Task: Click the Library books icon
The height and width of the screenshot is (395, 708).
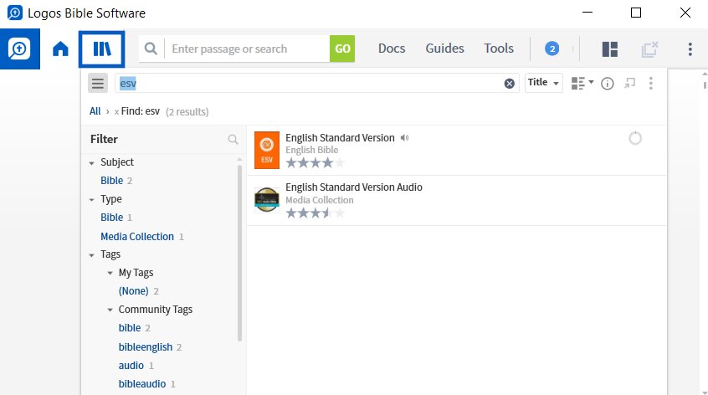Action: pos(102,49)
